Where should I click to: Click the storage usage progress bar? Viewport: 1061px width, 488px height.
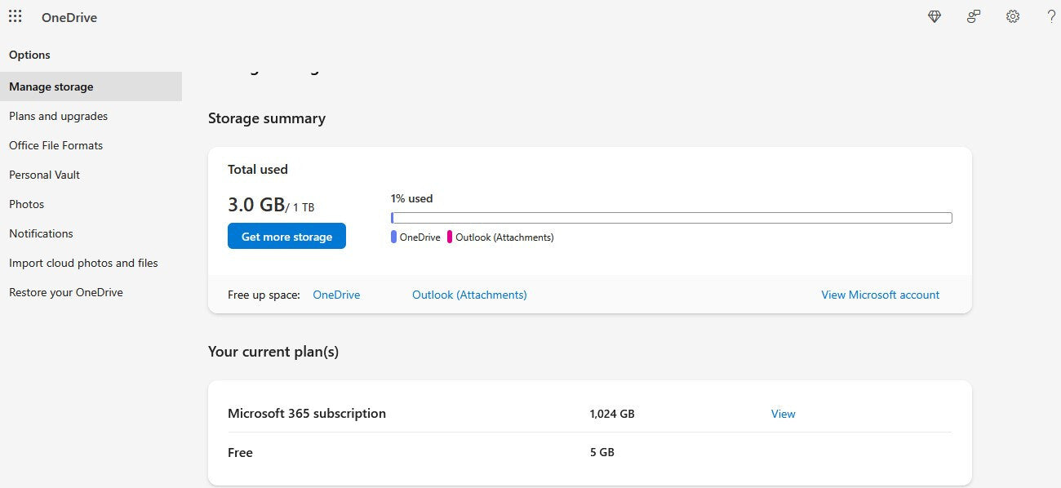click(671, 218)
